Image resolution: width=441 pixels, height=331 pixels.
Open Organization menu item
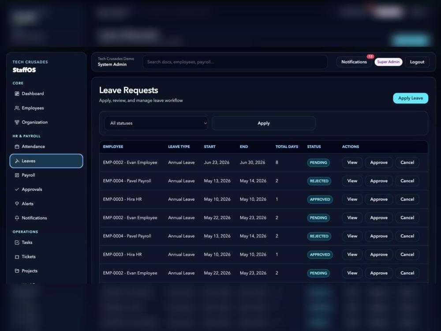tap(46, 122)
